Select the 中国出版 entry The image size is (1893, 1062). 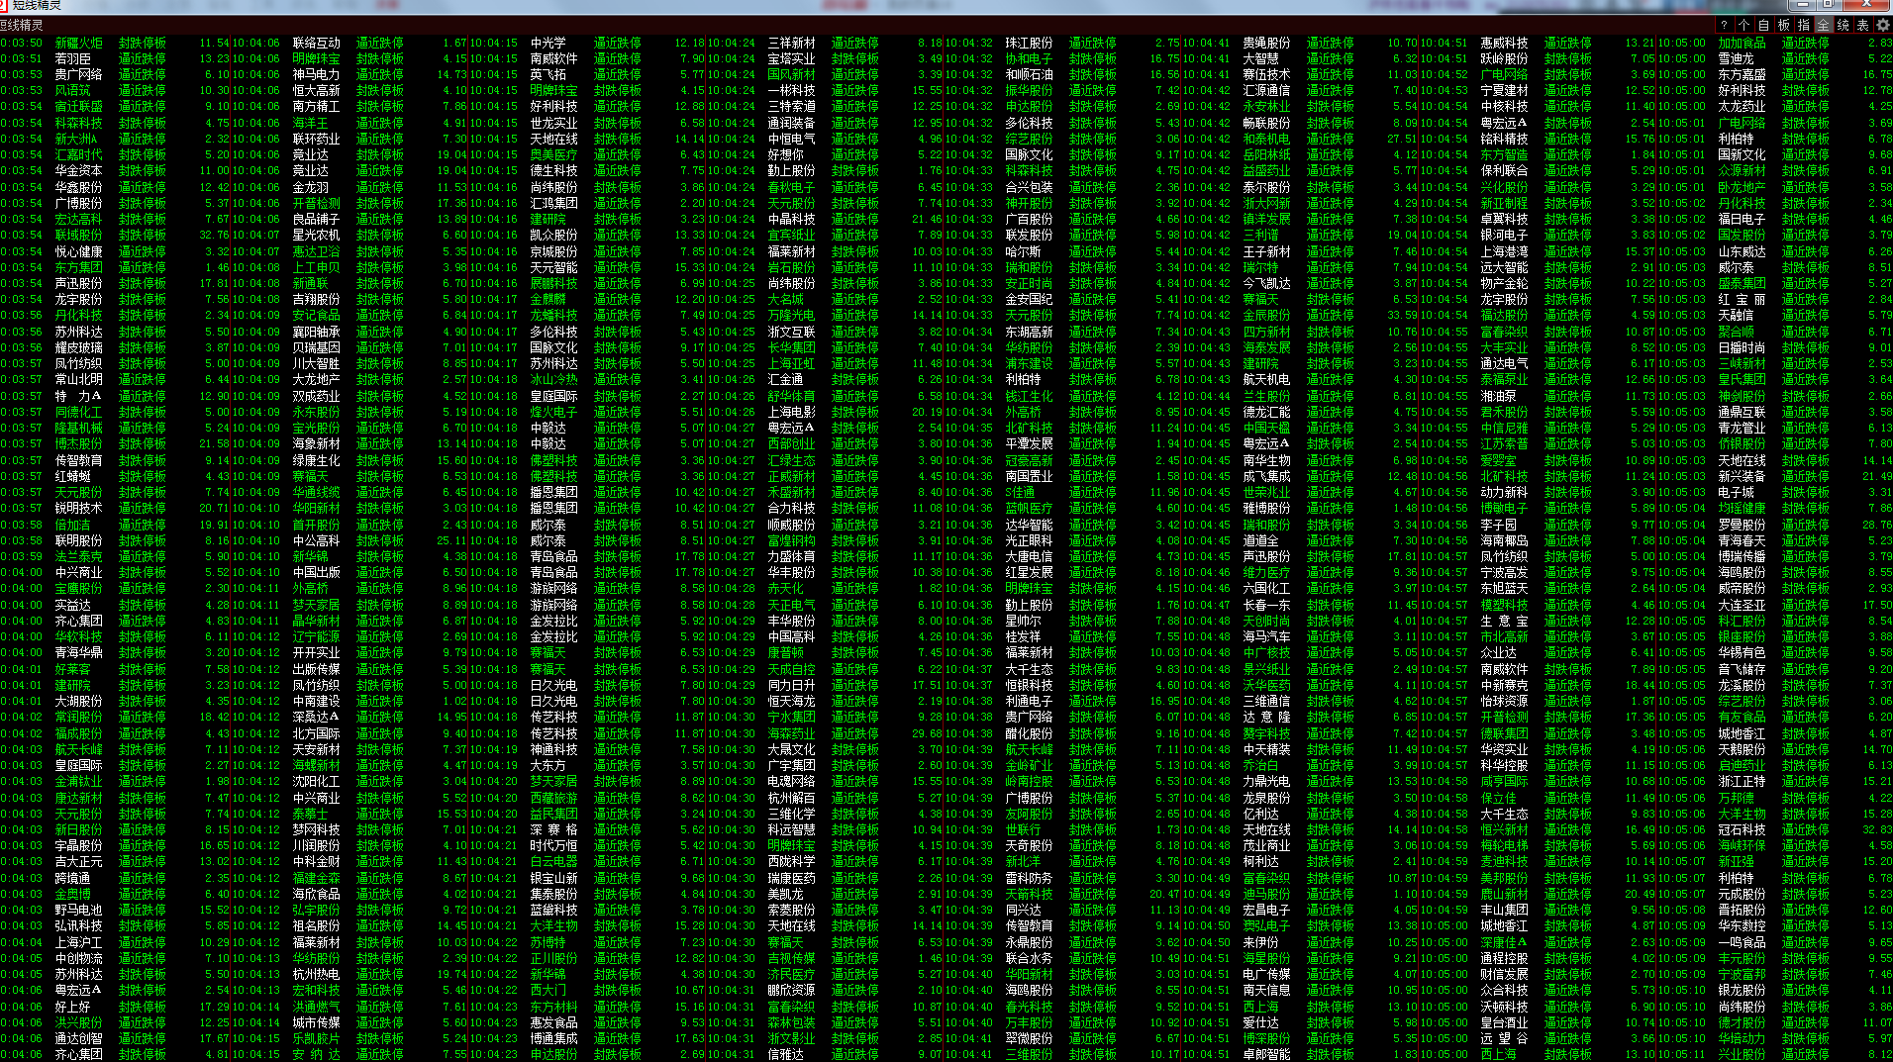(316, 572)
